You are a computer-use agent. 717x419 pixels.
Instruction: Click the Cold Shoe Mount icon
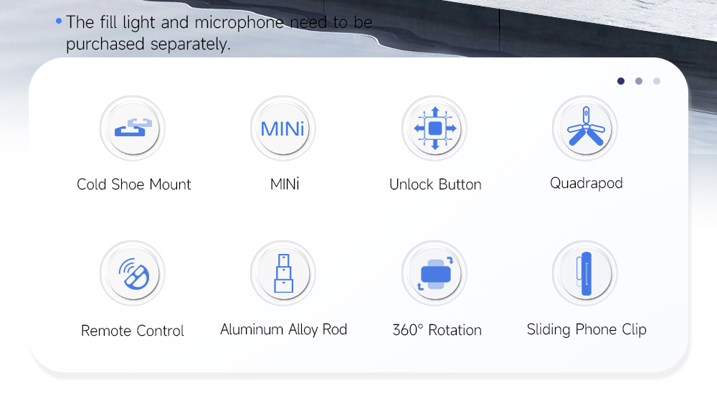(133, 128)
